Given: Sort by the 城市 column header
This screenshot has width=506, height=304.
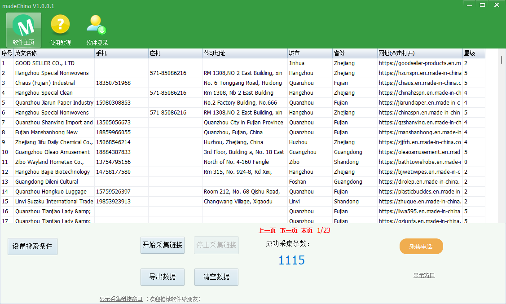Looking at the screenshot, I should point(310,53).
